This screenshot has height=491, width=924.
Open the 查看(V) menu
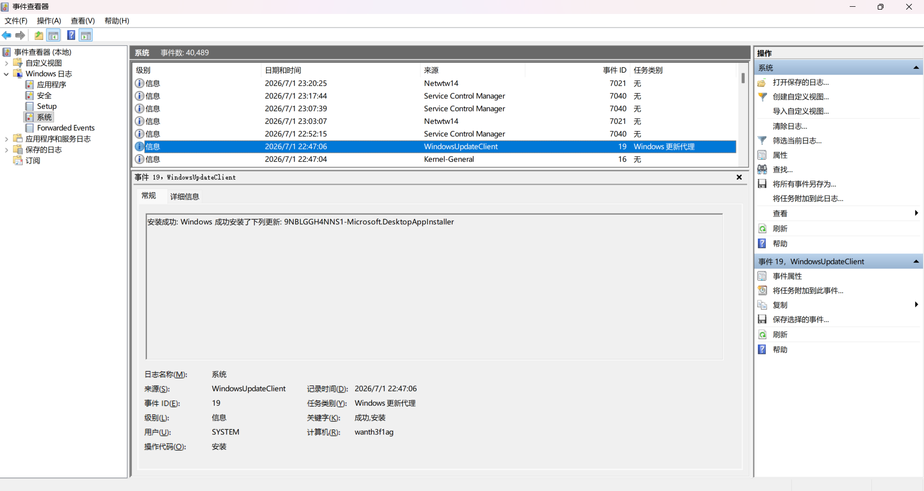point(83,21)
